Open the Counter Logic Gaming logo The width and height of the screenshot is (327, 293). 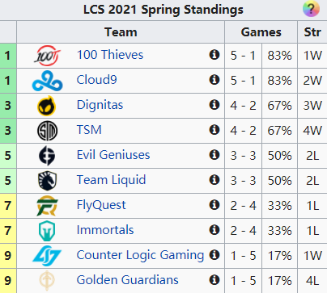pos(47,256)
